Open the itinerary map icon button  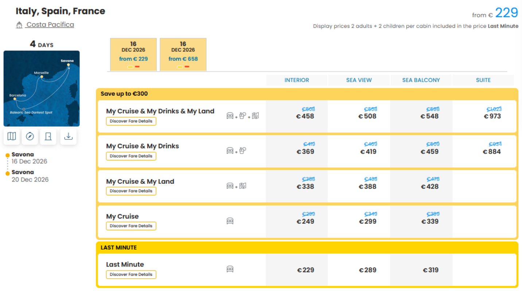(x=12, y=136)
